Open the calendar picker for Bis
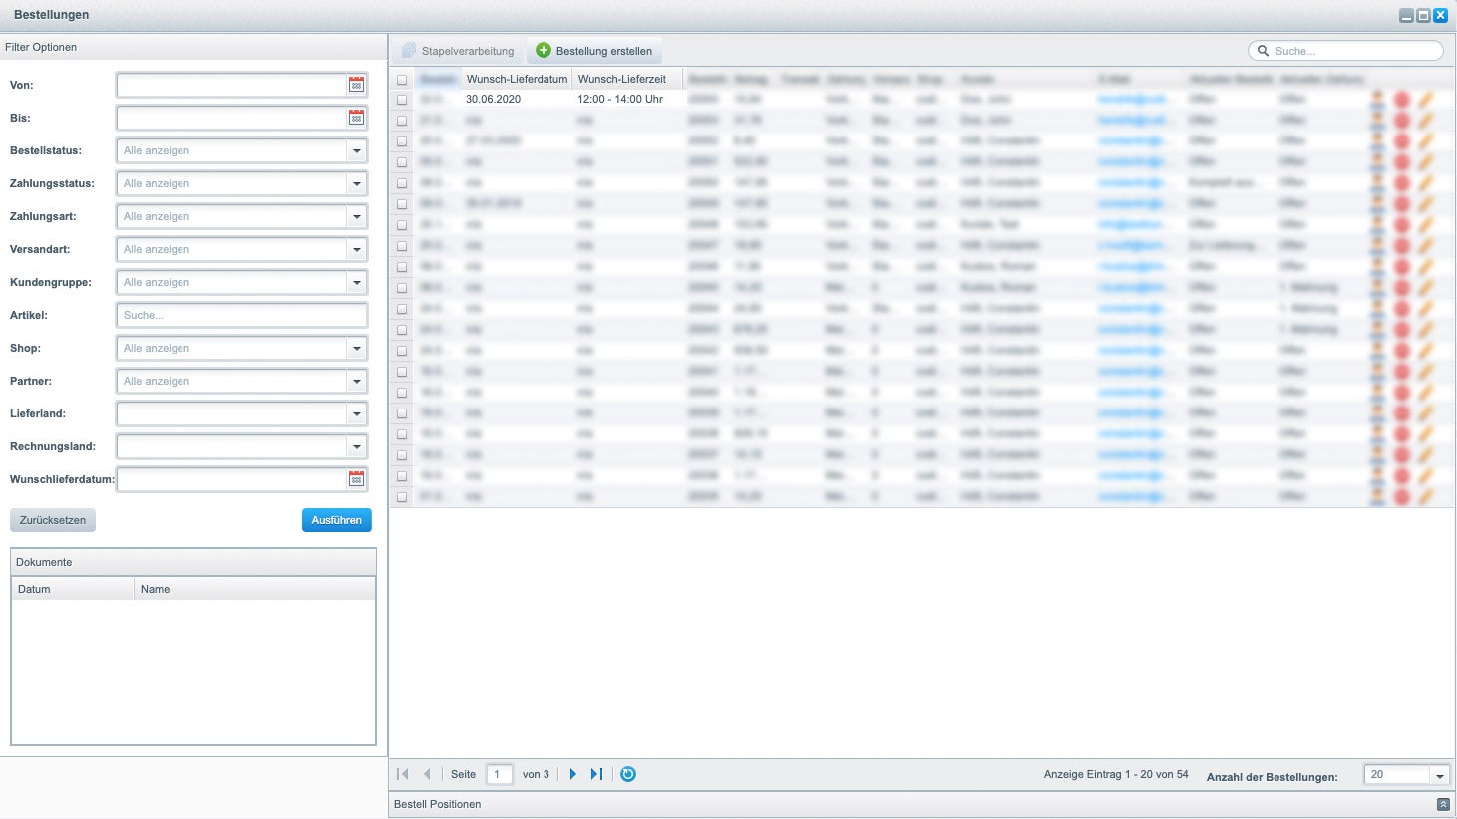This screenshot has width=1457, height=819. tap(356, 118)
